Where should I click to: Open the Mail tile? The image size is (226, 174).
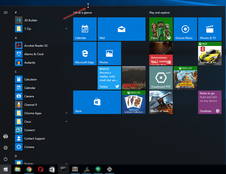[x=122, y=29]
